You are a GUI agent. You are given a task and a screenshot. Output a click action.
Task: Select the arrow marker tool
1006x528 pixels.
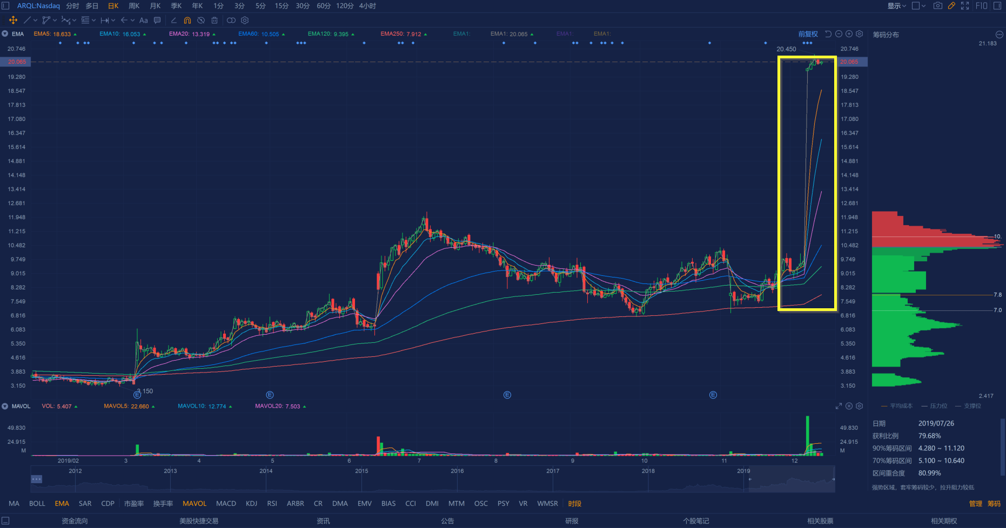(124, 20)
